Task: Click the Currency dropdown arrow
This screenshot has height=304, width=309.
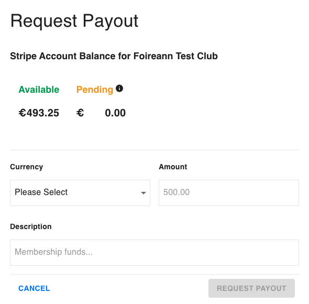Action: tap(144, 193)
